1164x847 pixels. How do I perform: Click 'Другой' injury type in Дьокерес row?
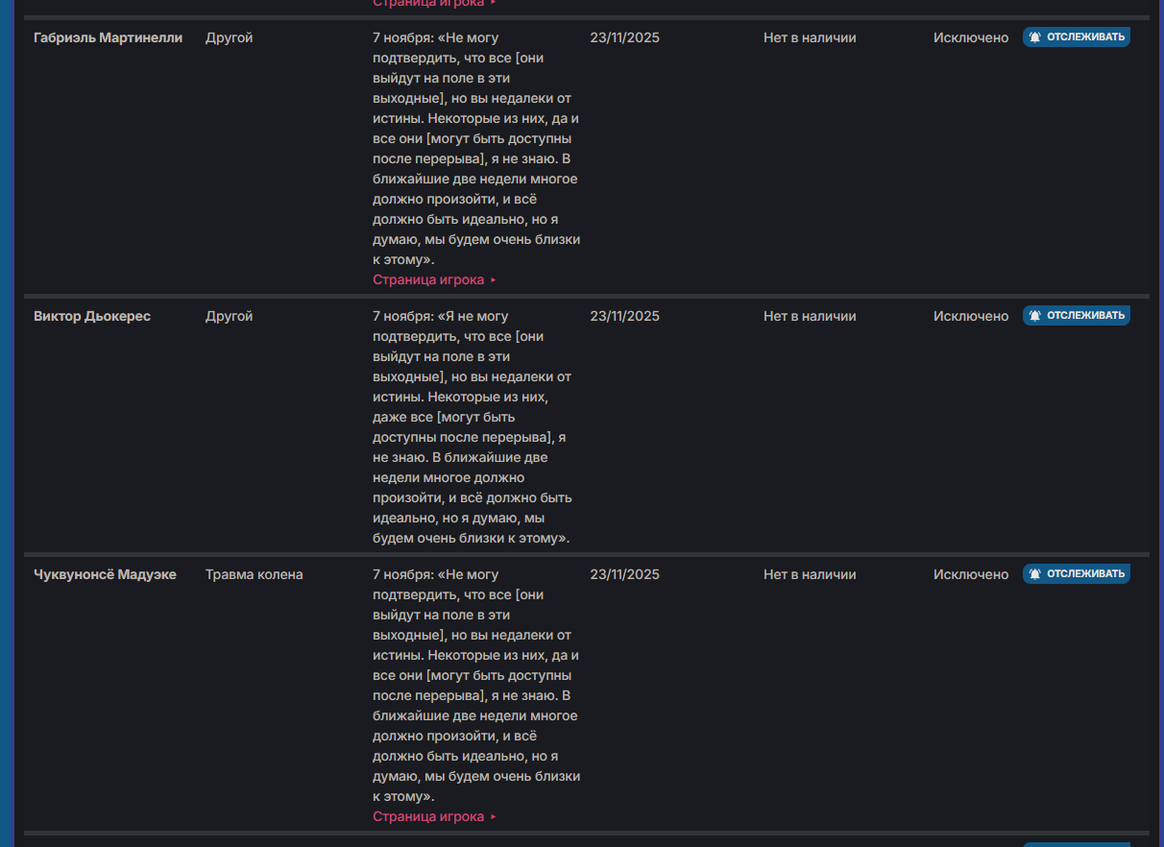point(229,316)
